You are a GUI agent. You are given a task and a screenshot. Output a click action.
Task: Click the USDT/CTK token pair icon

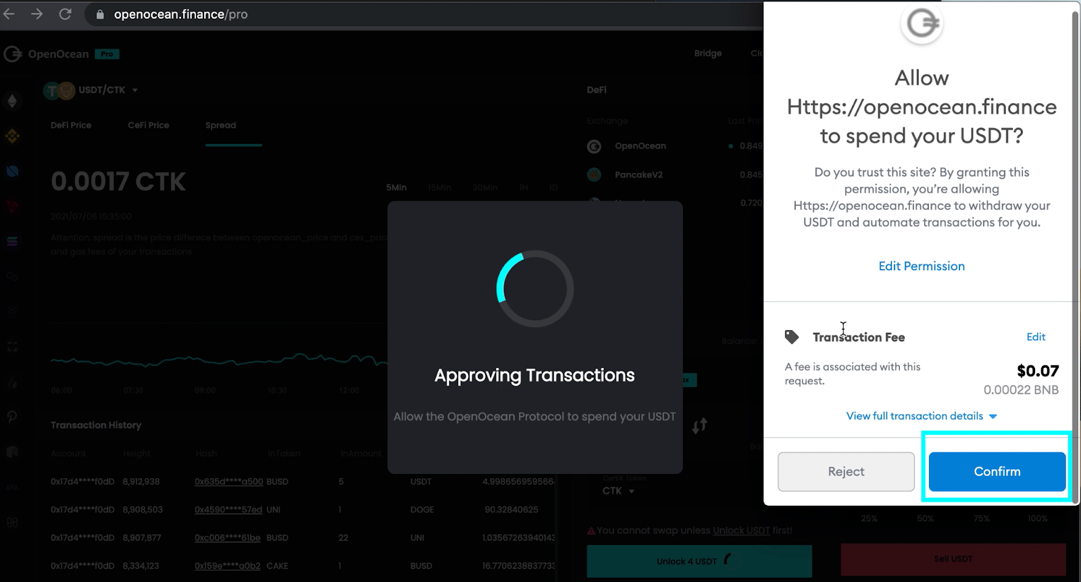coord(59,90)
